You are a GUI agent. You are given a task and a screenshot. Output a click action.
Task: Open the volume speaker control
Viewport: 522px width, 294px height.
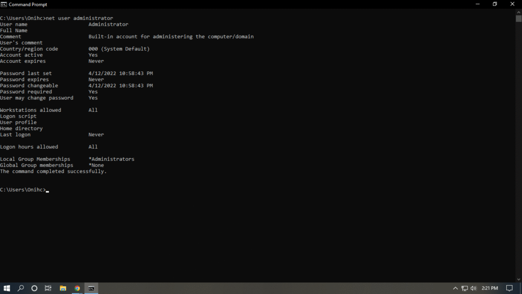click(x=473, y=288)
